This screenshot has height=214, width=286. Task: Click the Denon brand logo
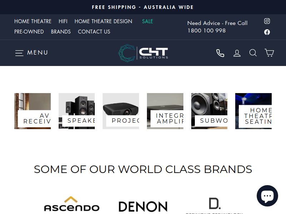tap(143, 207)
